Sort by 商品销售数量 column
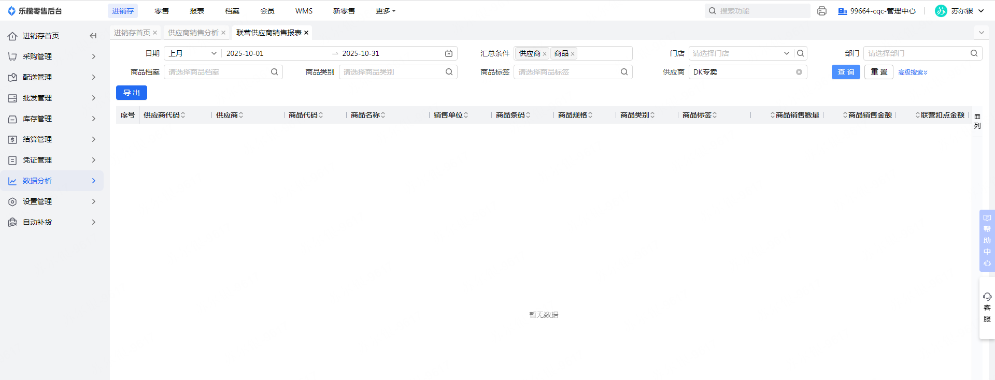Image resolution: width=995 pixels, height=380 pixels. click(773, 115)
